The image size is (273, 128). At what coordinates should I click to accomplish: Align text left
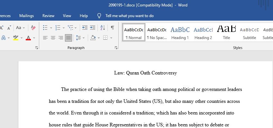coord(45,38)
